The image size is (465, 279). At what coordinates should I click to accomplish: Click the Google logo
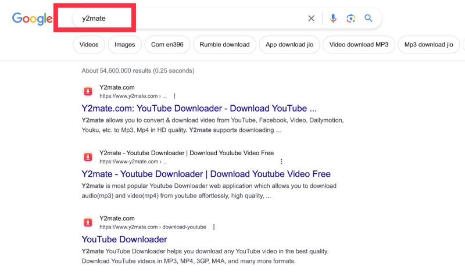(x=32, y=19)
